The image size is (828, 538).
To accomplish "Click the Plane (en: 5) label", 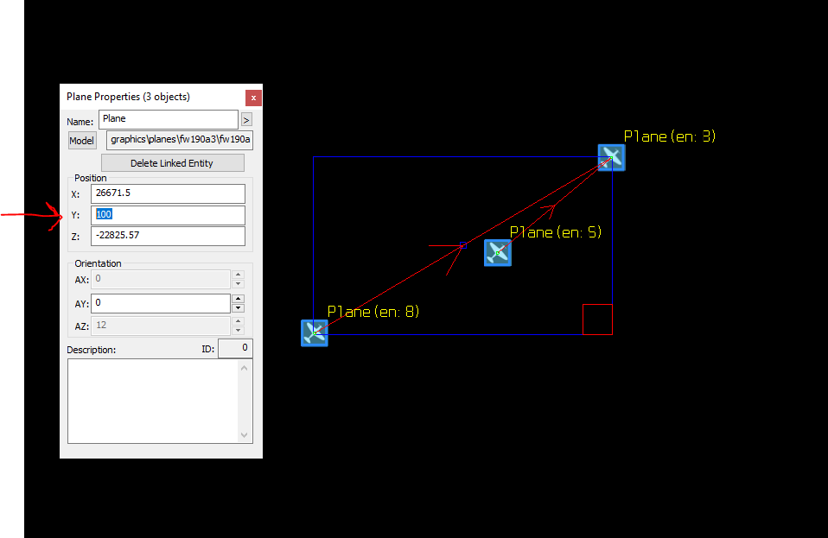I will pyautogui.click(x=556, y=232).
